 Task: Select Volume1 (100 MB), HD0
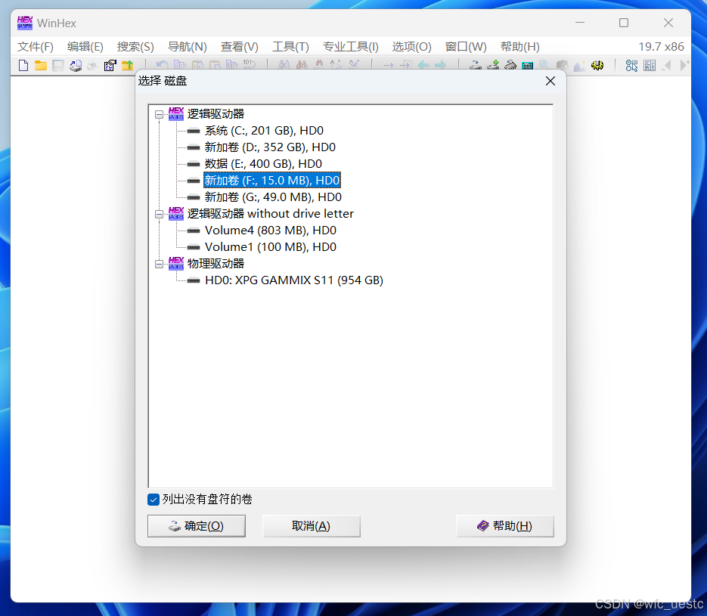[271, 247]
